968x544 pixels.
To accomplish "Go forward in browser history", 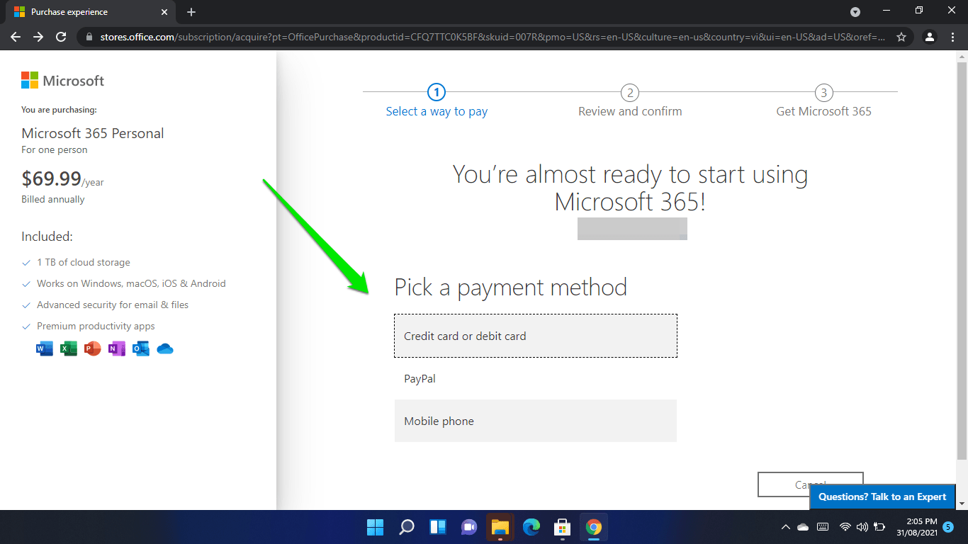I will coord(38,37).
